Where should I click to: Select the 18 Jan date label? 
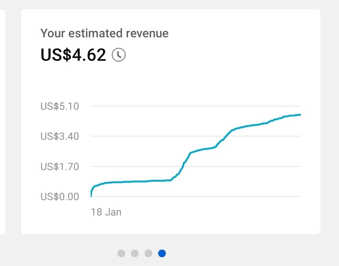point(106,212)
